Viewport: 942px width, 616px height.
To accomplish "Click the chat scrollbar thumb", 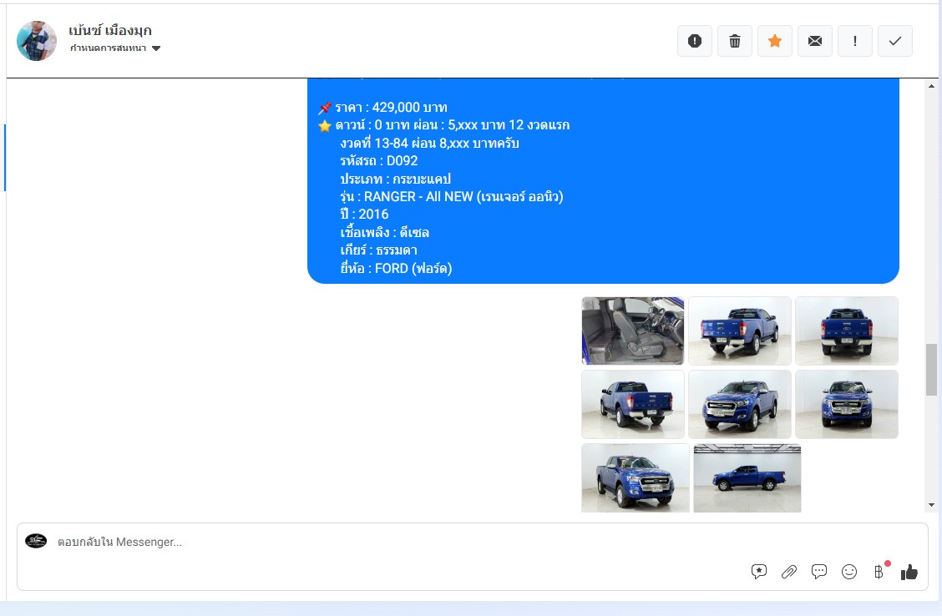I will [932, 370].
